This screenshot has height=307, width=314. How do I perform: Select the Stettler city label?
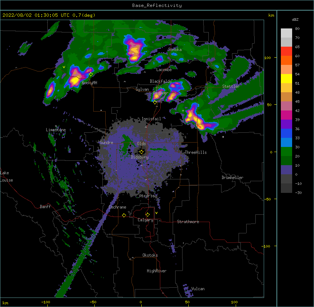[231, 86]
